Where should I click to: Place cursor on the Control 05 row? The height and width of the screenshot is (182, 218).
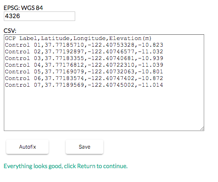84,71
